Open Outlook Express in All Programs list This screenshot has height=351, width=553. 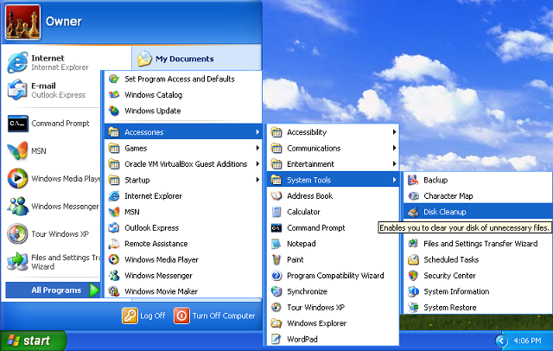[183, 228]
